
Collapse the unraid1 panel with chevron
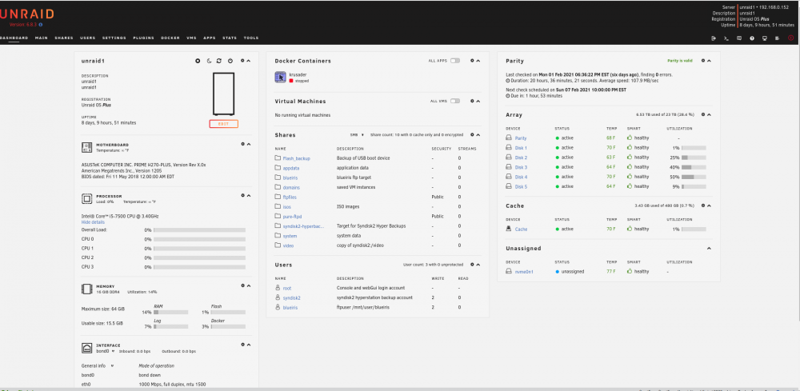tap(249, 61)
